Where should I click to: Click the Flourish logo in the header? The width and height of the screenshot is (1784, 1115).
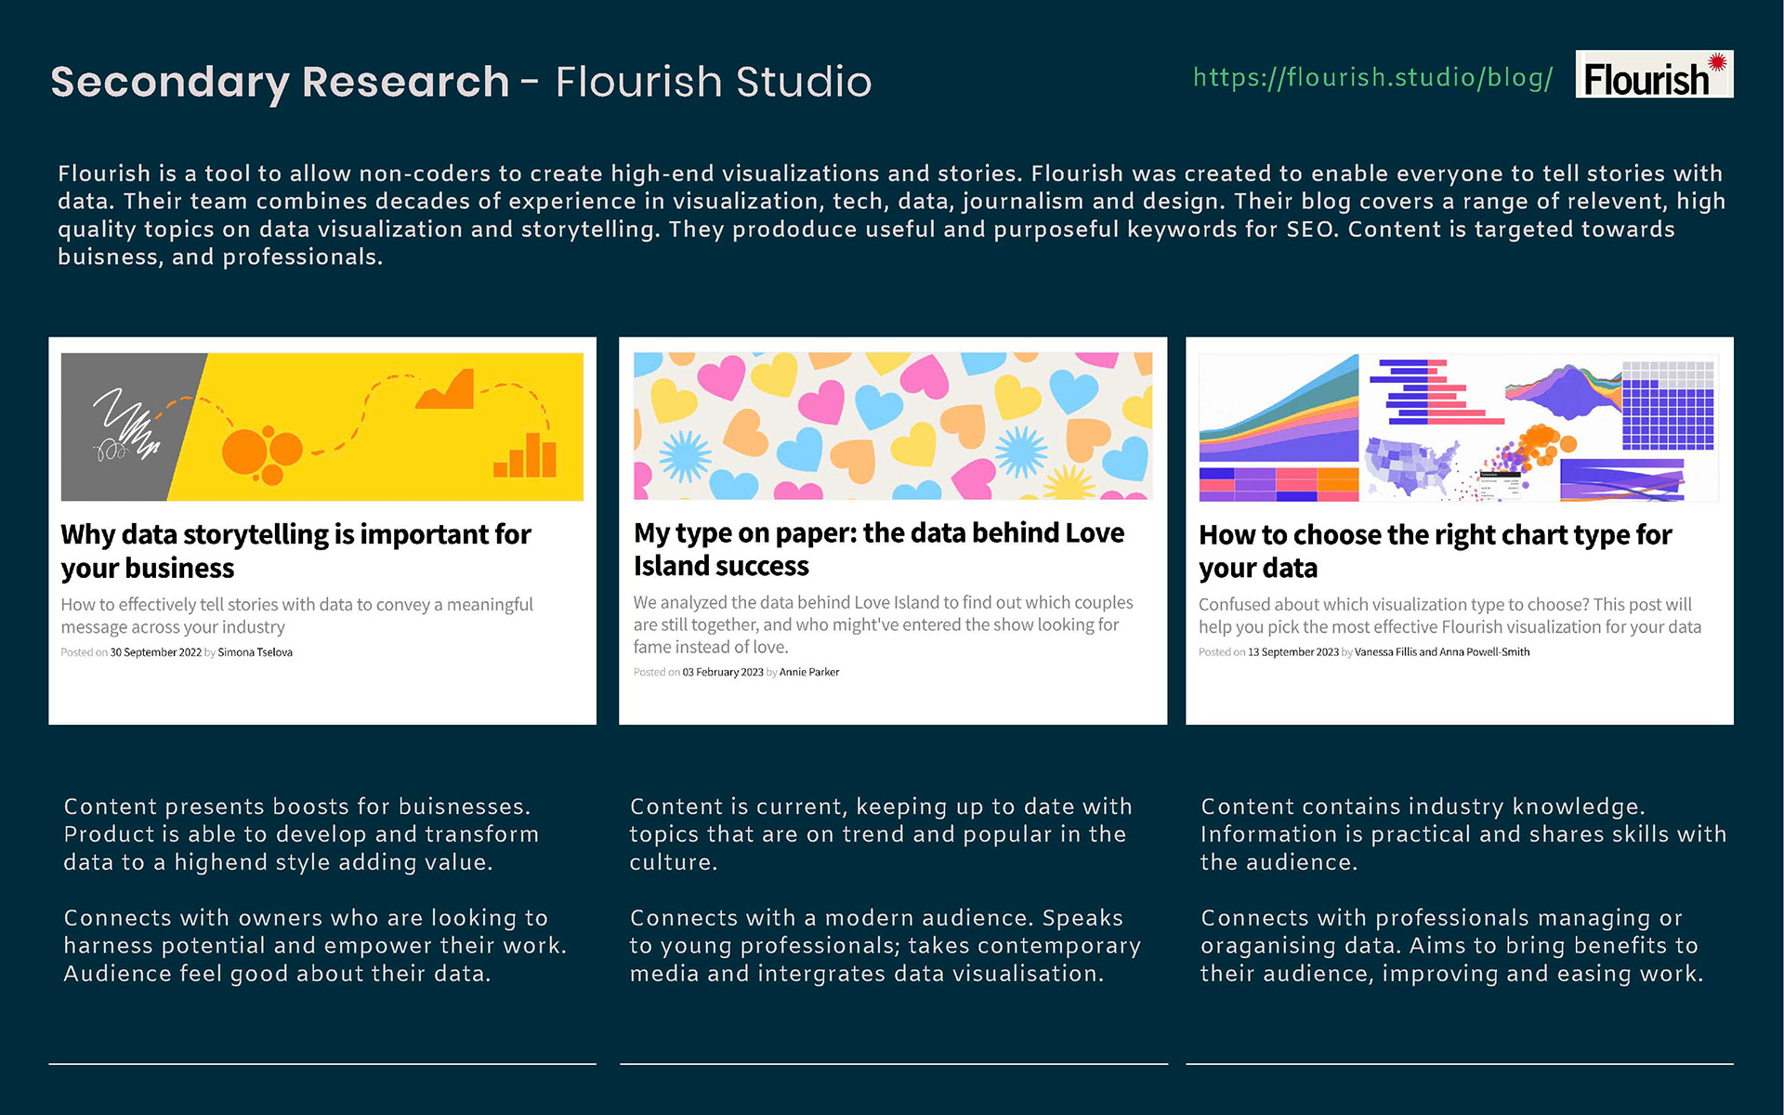coord(1653,75)
